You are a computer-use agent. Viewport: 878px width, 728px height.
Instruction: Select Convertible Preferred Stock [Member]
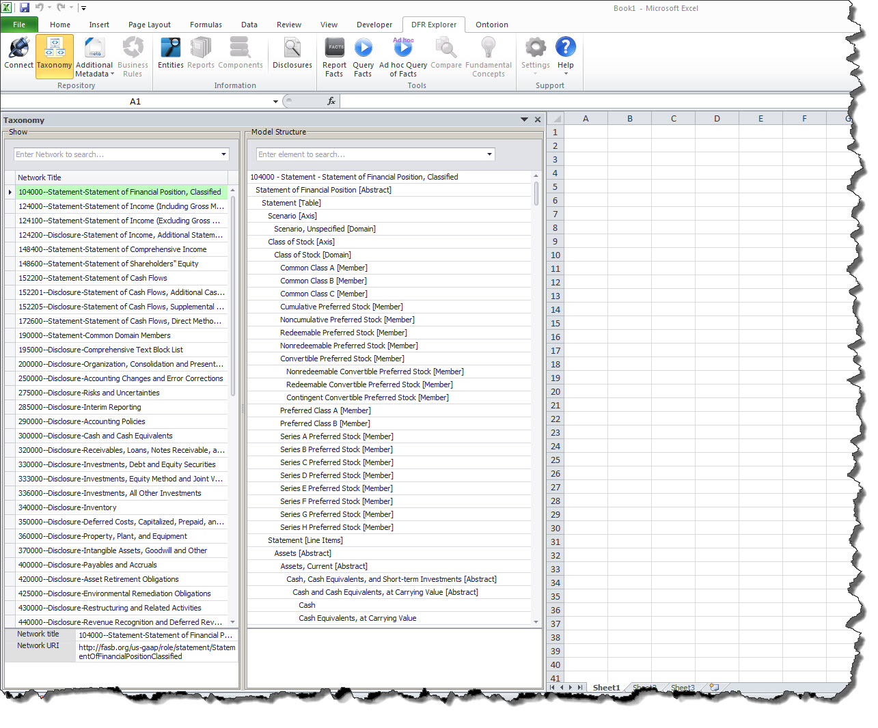coord(342,359)
